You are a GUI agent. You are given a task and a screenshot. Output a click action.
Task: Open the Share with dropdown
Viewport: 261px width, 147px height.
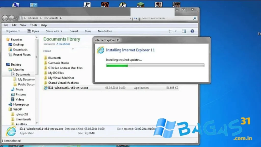tap(54, 31)
